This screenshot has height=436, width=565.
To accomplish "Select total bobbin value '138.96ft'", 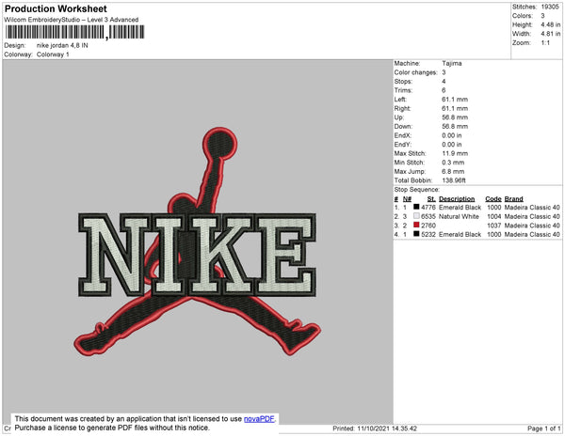I will [x=454, y=180].
